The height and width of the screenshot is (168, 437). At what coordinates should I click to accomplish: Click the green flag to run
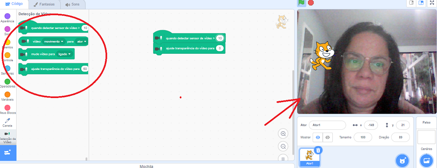[x=301, y=3]
